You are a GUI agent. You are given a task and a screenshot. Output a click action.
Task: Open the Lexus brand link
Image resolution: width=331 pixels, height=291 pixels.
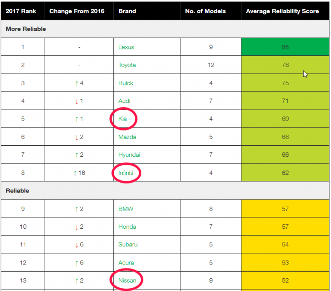click(126, 47)
